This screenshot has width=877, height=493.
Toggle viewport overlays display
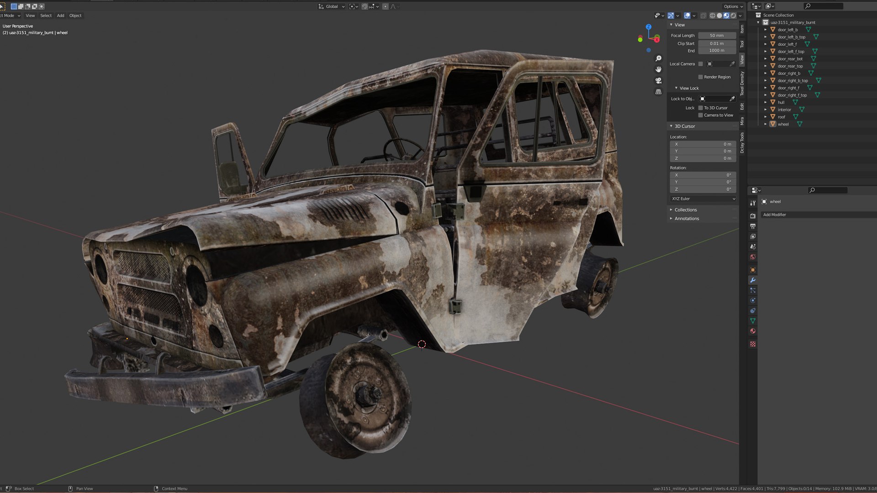point(687,16)
